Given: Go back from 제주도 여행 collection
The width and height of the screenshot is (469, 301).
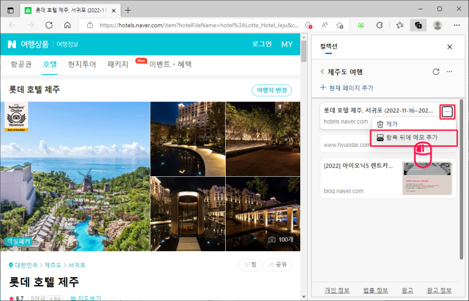Looking at the screenshot, I should tap(322, 72).
